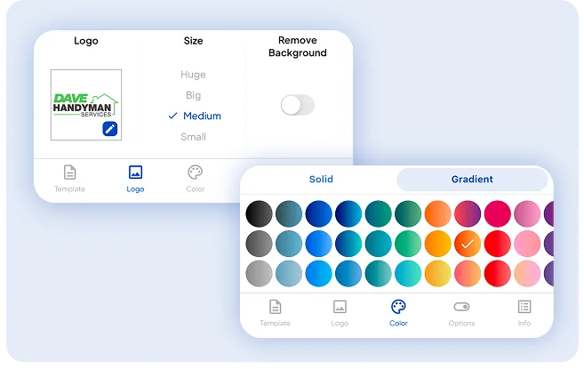Pick the crimson-magenta swatch in the top row
584x369 pixels.
tap(497, 214)
